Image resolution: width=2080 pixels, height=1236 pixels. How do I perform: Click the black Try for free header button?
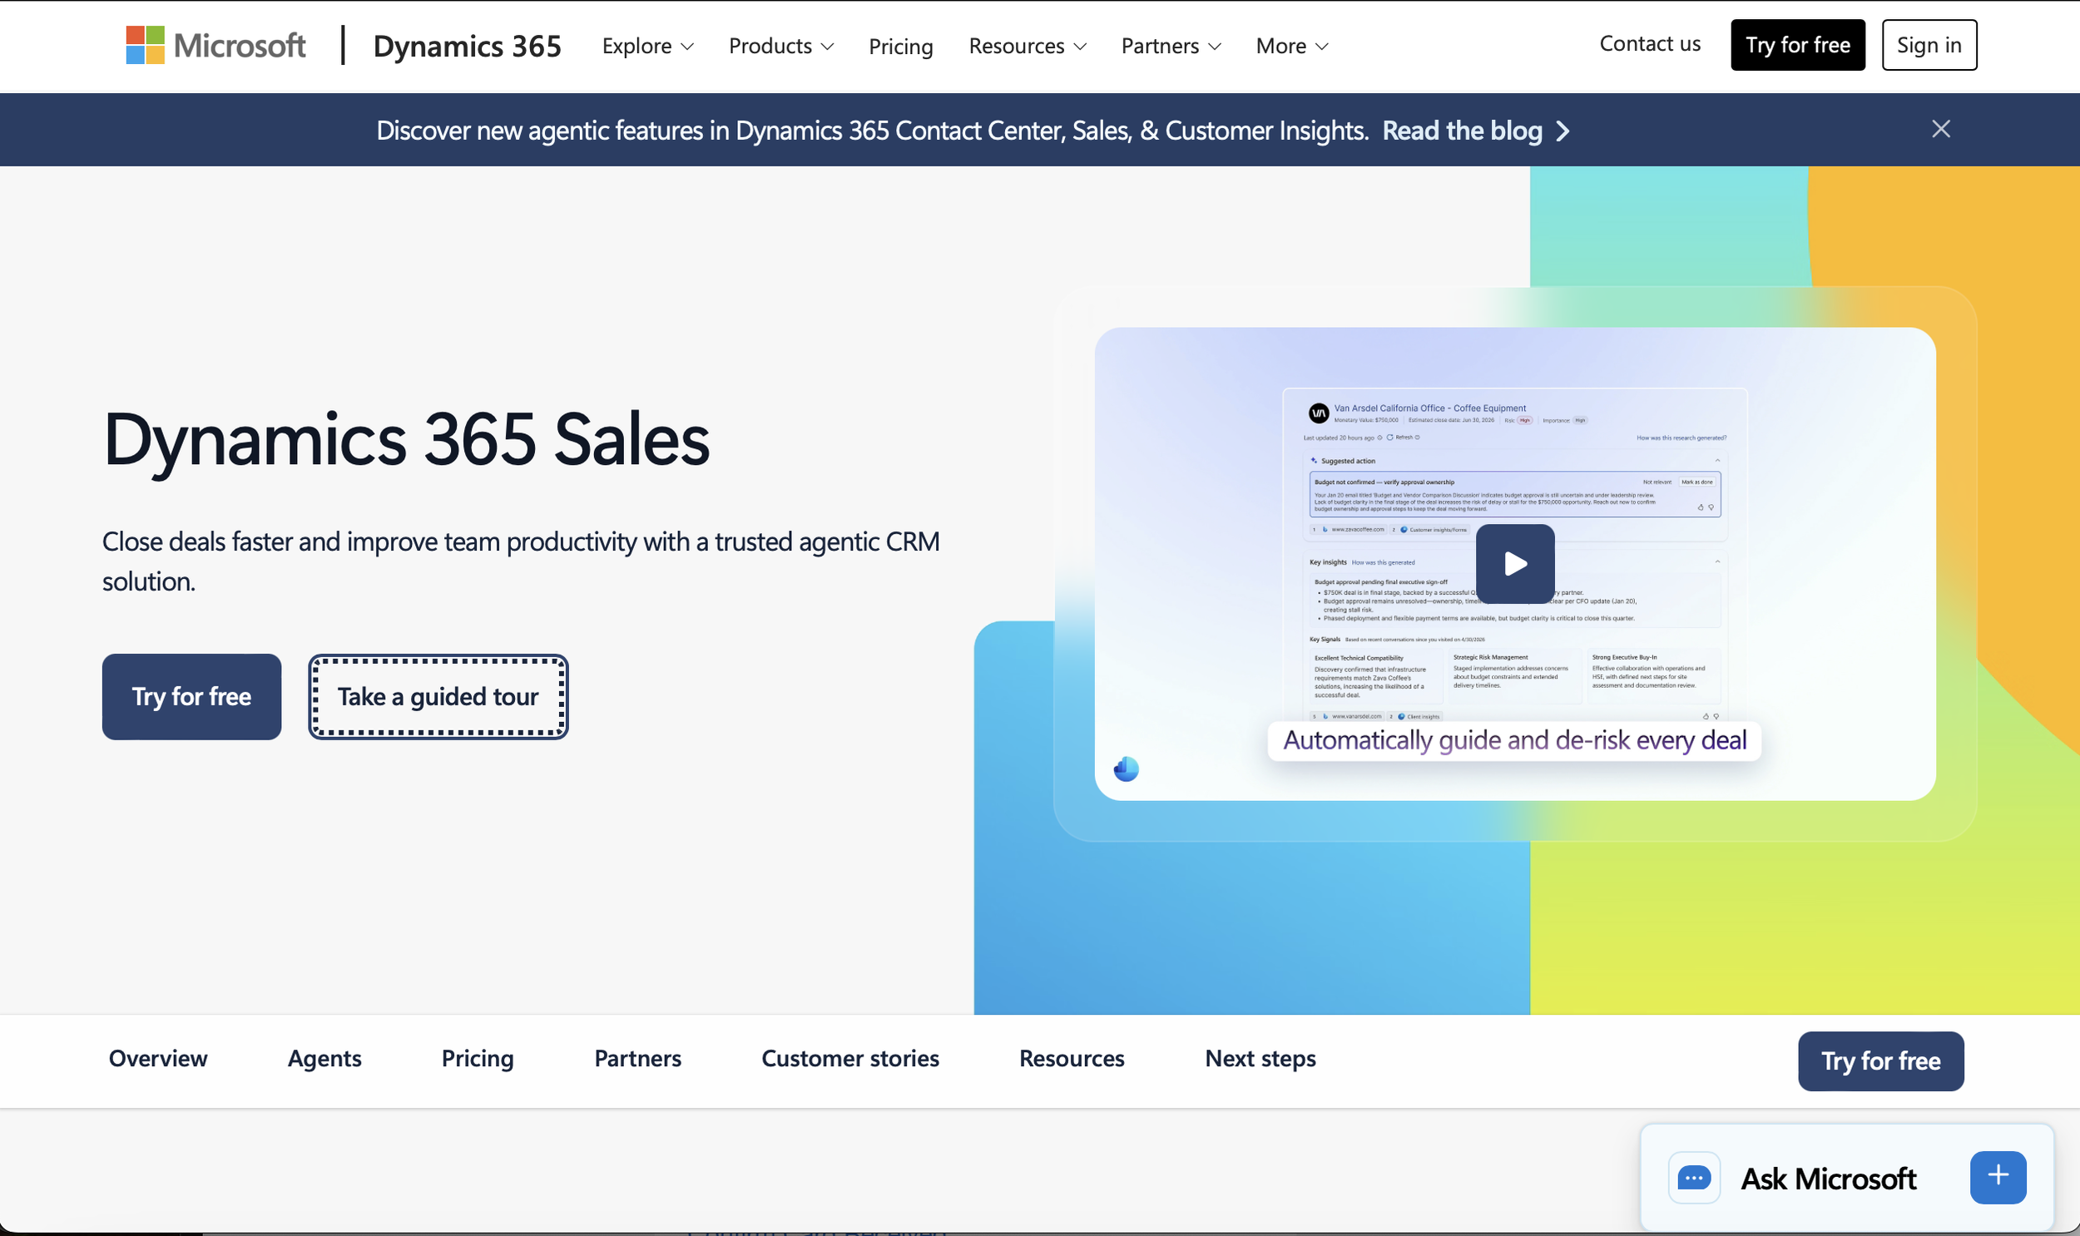coord(1798,45)
